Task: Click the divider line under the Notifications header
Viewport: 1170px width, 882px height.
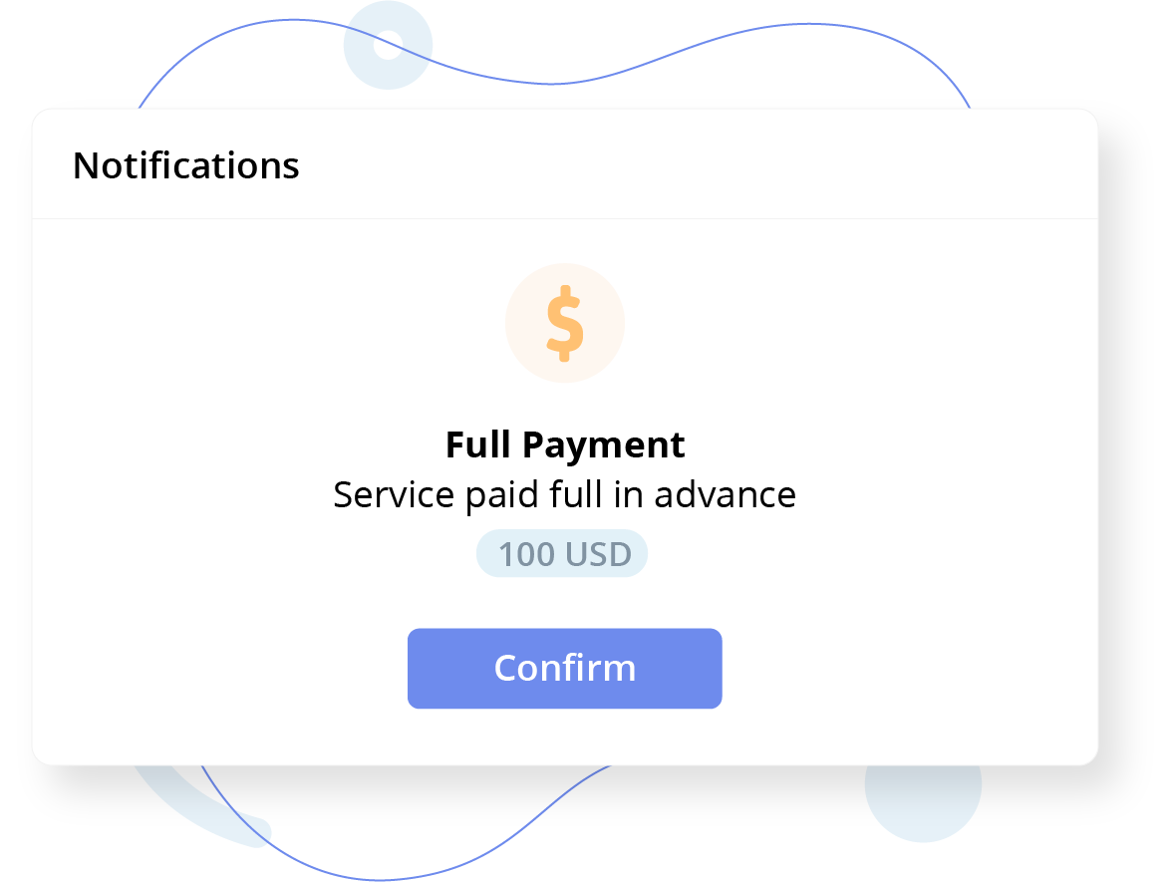Action: click(564, 218)
